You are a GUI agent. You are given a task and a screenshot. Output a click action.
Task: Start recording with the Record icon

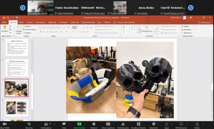click(x=94, y=124)
